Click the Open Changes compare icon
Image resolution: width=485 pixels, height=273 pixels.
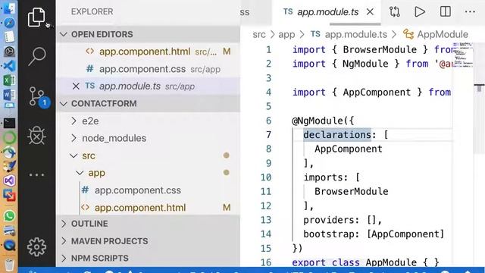[395, 12]
